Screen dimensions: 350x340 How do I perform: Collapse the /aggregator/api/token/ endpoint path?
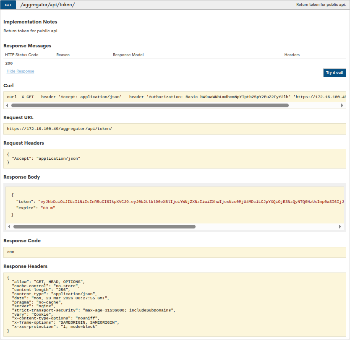47,5
